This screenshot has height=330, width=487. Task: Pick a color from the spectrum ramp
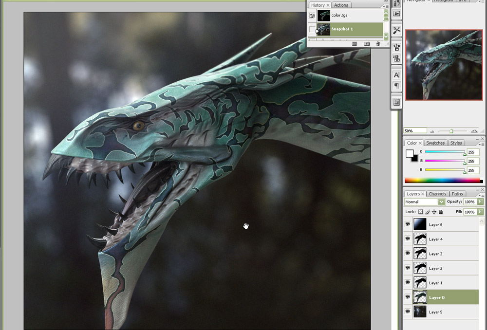(443, 181)
